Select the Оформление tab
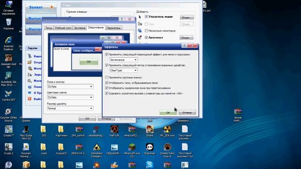The width and height of the screenshot is (301, 169). coord(95,27)
